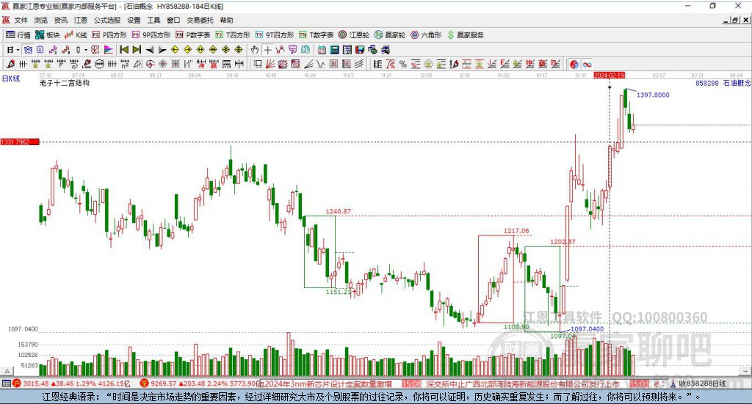The width and height of the screenshot is (752, 404).
Task: Click the grid icon at status bar left
Action: tap(6, 383)
